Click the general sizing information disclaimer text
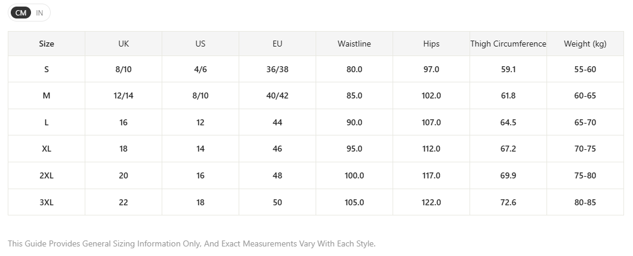633x256 pixels. coord(192,243)
